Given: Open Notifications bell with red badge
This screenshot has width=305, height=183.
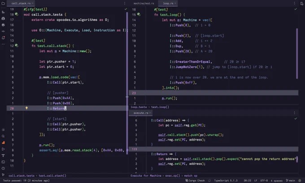Looking at the screenshot, I should (3, 38).
